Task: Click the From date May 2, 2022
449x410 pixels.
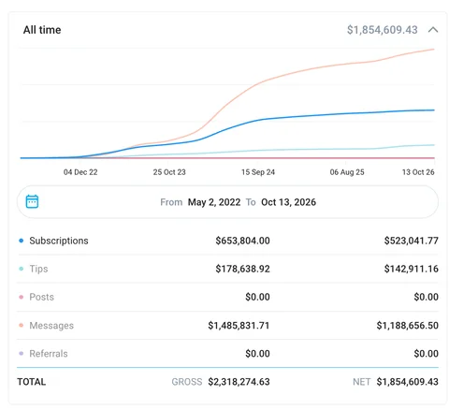Action: click(214, 202)
